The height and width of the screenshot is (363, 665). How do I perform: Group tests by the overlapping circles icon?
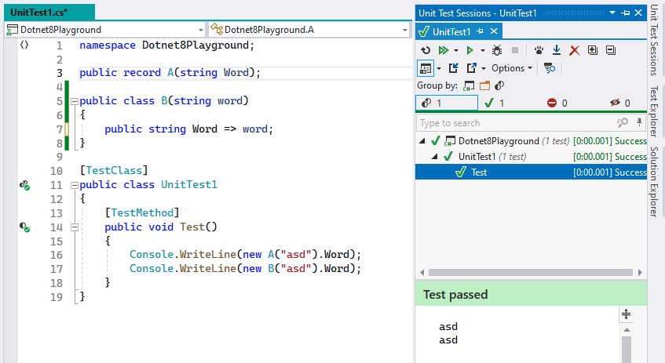(499, 86)
